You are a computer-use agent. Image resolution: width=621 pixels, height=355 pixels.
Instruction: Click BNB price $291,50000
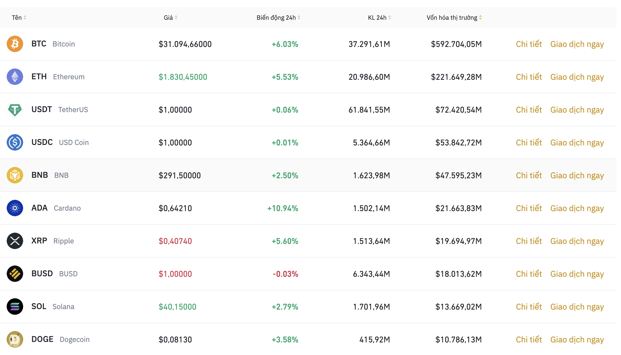click(x=180, y=175)
